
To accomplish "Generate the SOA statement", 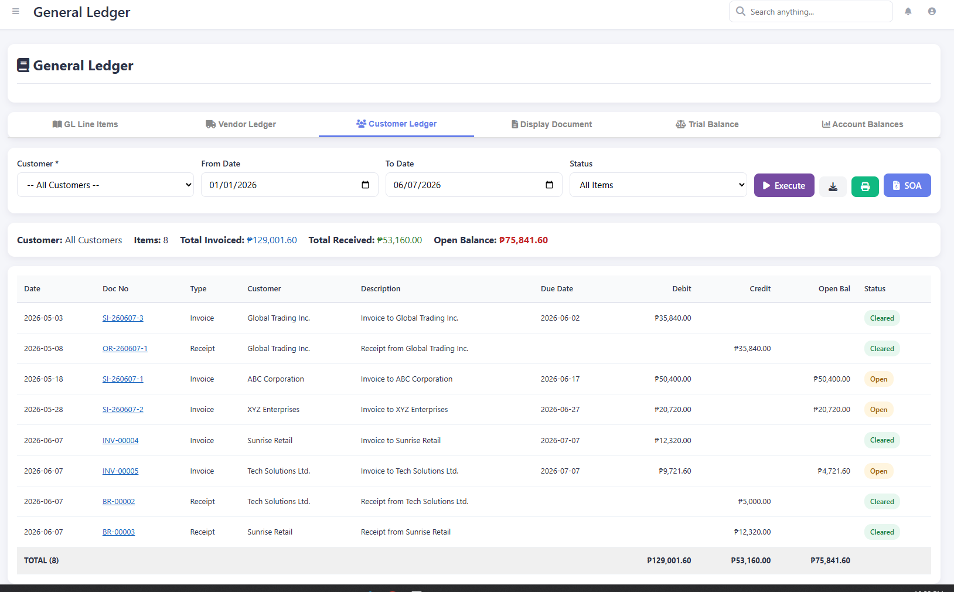I will [x=907, y=185].
